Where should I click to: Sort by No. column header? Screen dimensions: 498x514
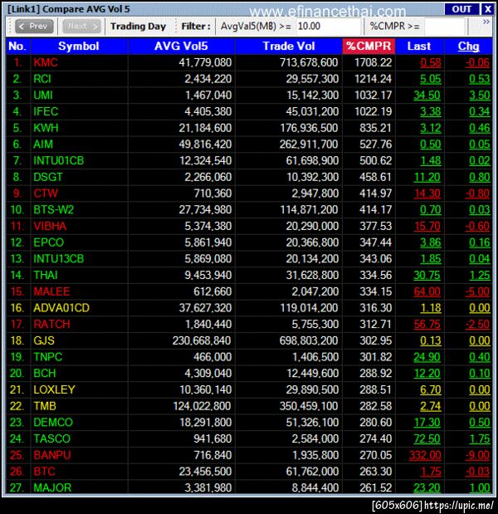18,47
